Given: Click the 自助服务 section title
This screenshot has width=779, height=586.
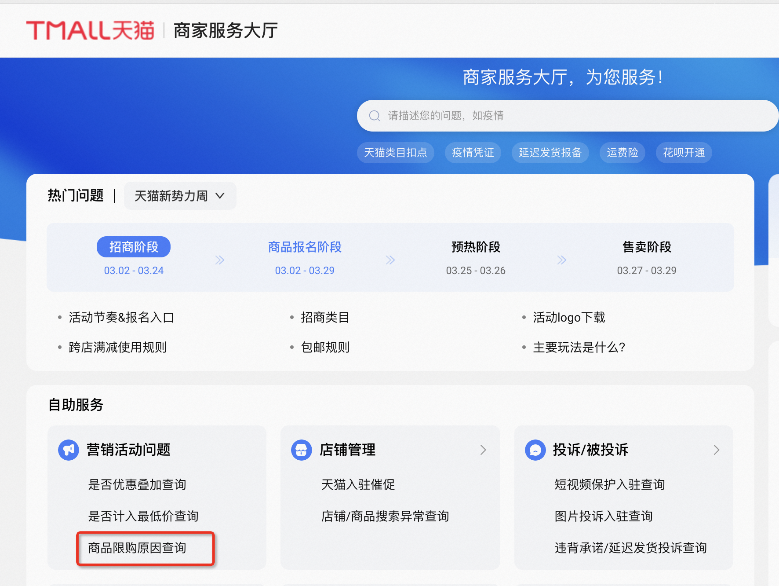Looking at the screenshot, I should click(76, 405).
